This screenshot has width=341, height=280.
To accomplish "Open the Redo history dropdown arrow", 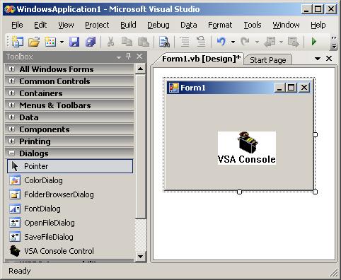I will [x=257, y=42].
